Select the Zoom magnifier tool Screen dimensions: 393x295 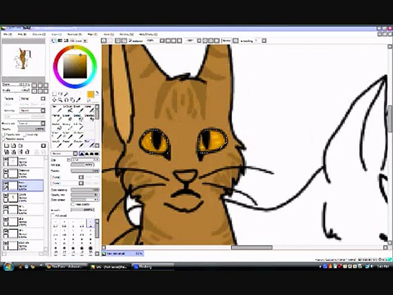pos(60,100)
